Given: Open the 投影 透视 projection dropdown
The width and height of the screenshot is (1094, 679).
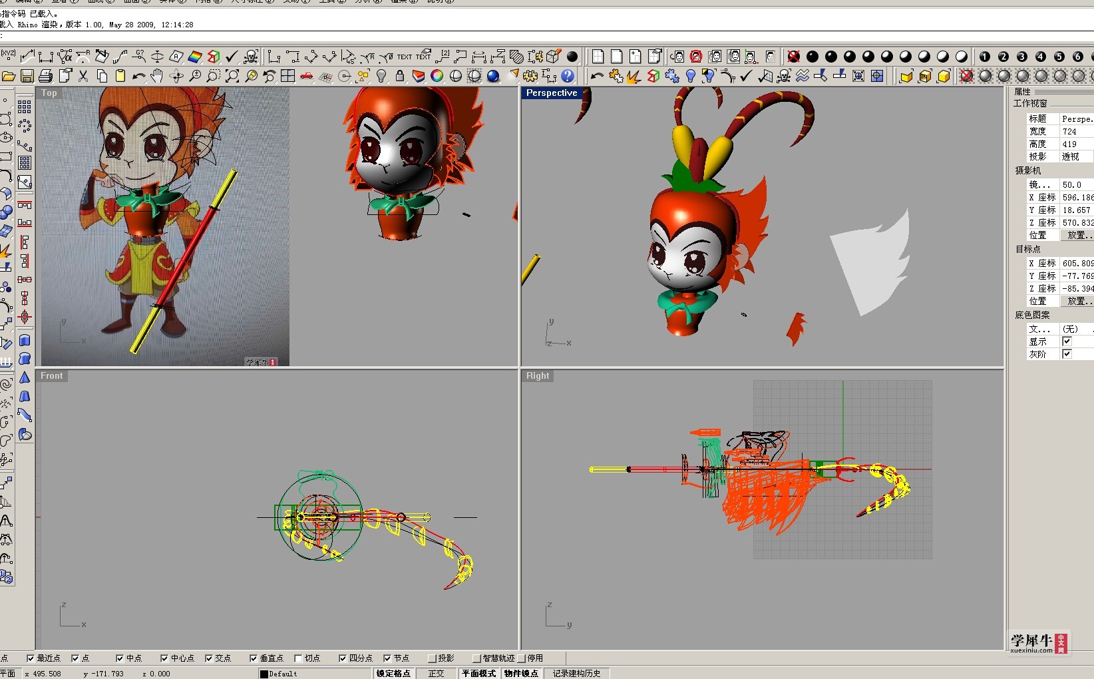Looking at the screenshot, I should click(x=1076, y=156).
